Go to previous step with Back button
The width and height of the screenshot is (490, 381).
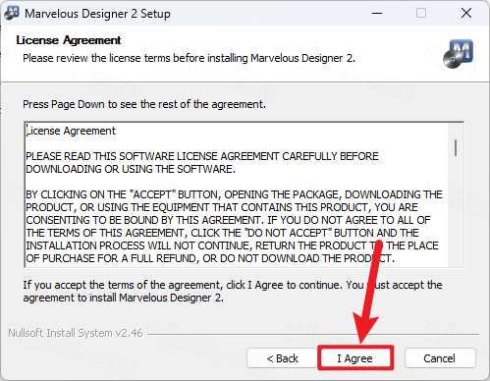[282, 358]
